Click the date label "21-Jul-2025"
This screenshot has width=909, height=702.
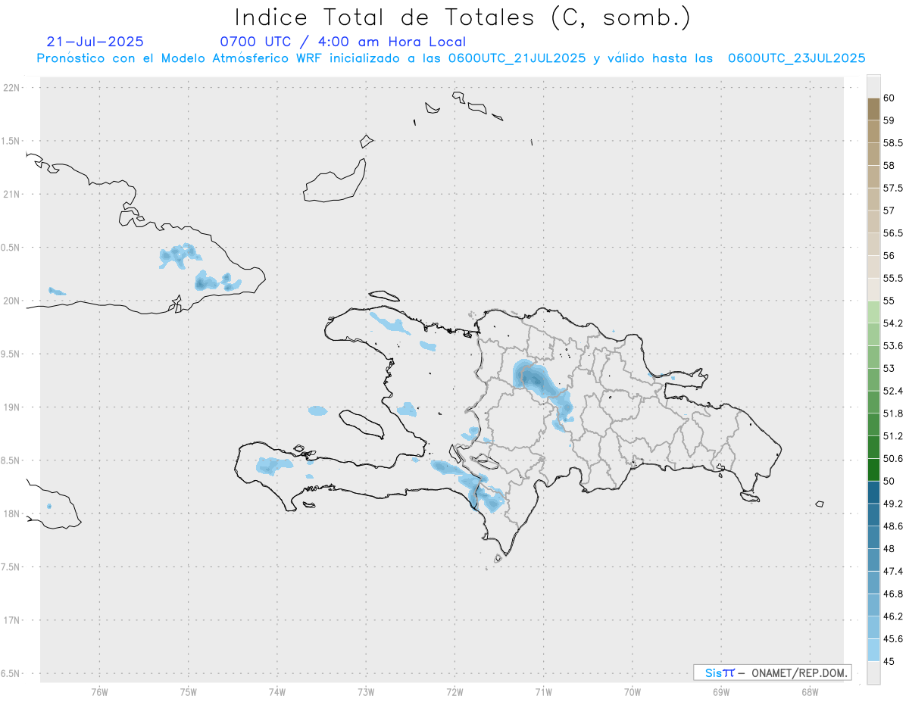pos(95,42)
